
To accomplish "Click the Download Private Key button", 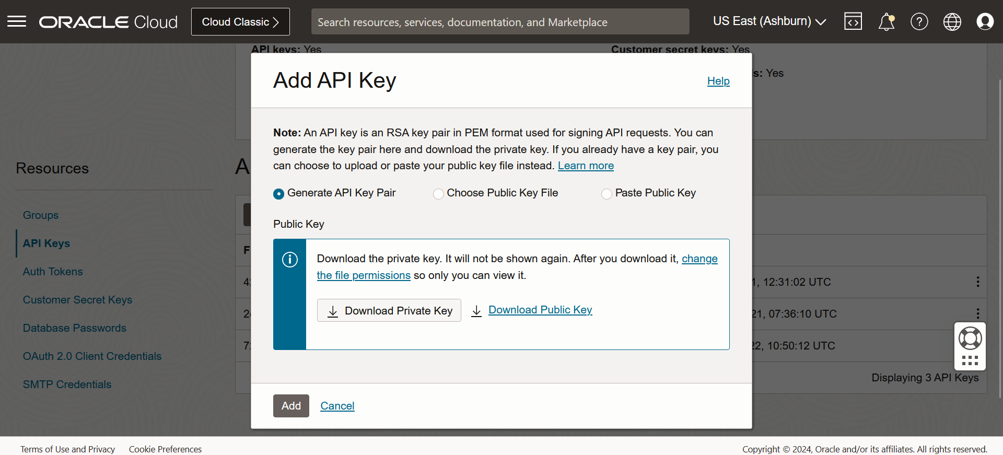I will pyautogui.click(x=389, y=311).
